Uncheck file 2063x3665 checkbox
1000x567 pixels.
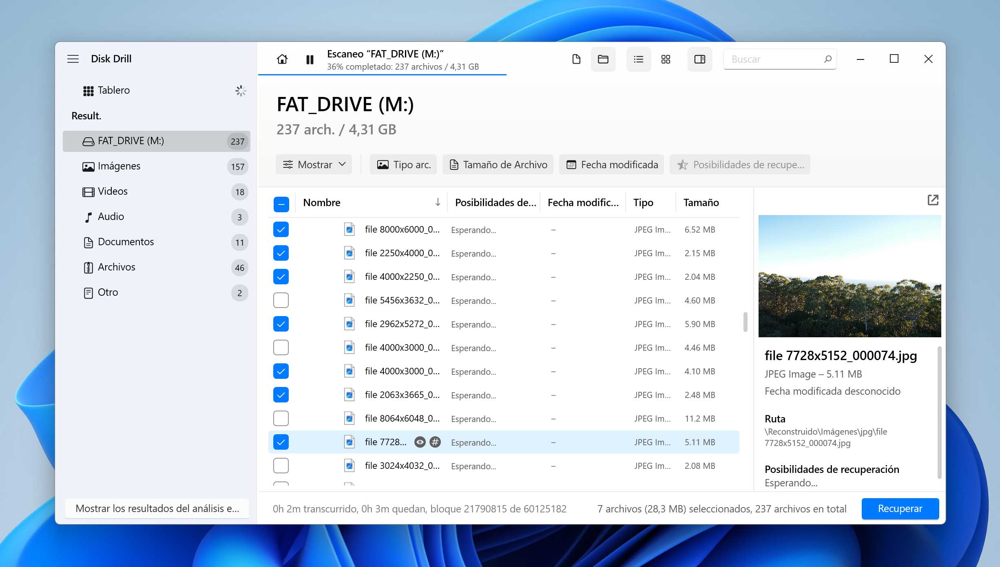click(281, 395)
